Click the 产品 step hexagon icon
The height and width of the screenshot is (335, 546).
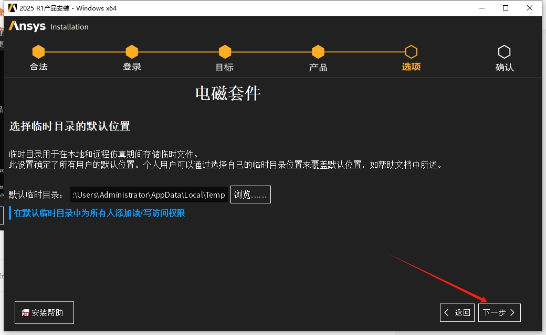click(x=318, y=52)
